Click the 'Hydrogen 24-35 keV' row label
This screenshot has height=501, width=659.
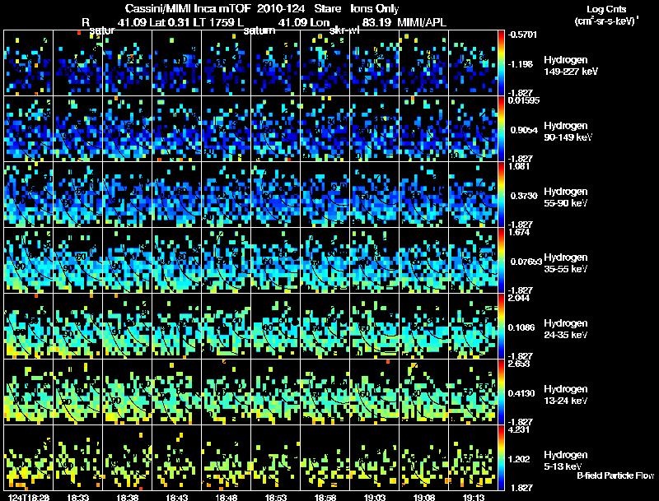pos(566,329)
